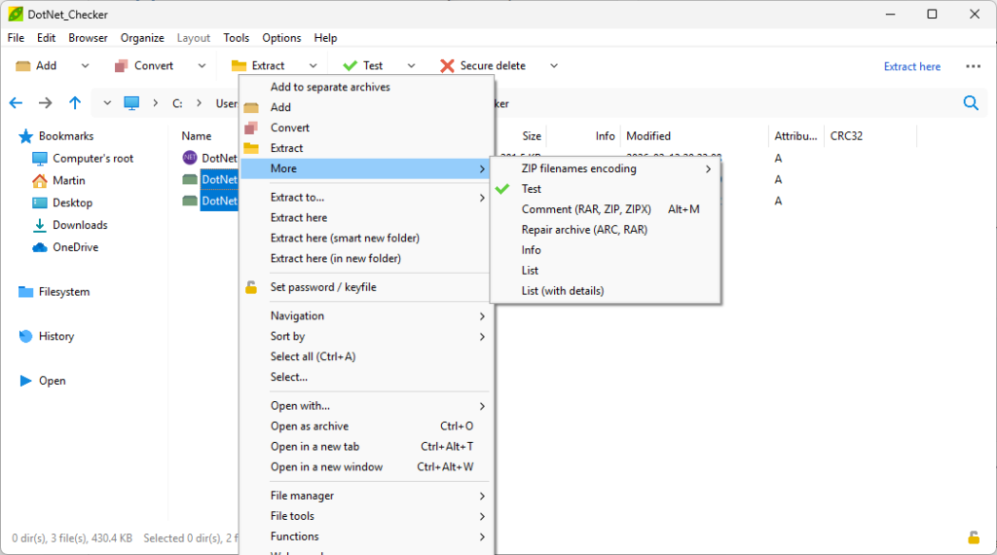Choose Extract here (smart new folder)
This screenshot has width=997, height=555.
345,238
